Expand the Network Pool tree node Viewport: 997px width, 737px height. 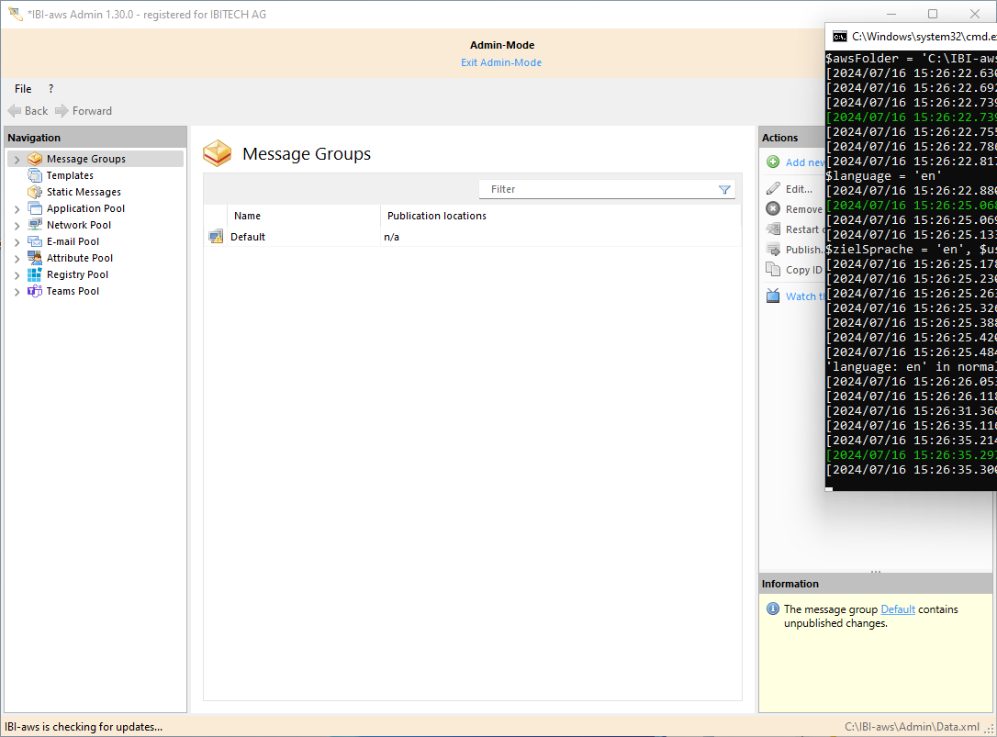tap(17, 226)
